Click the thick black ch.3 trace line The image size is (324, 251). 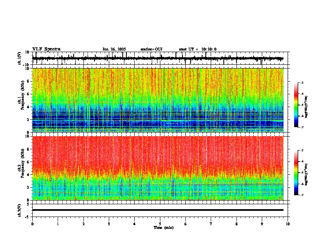(157, 210)
